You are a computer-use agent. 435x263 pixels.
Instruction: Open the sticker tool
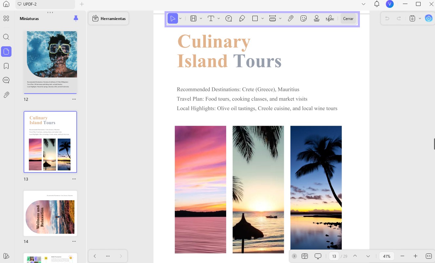point(304,19)
